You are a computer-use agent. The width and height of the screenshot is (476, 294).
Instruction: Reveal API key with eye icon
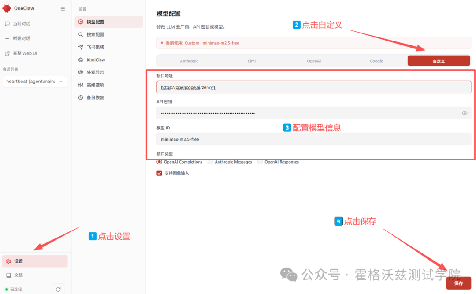coord(465,113)
